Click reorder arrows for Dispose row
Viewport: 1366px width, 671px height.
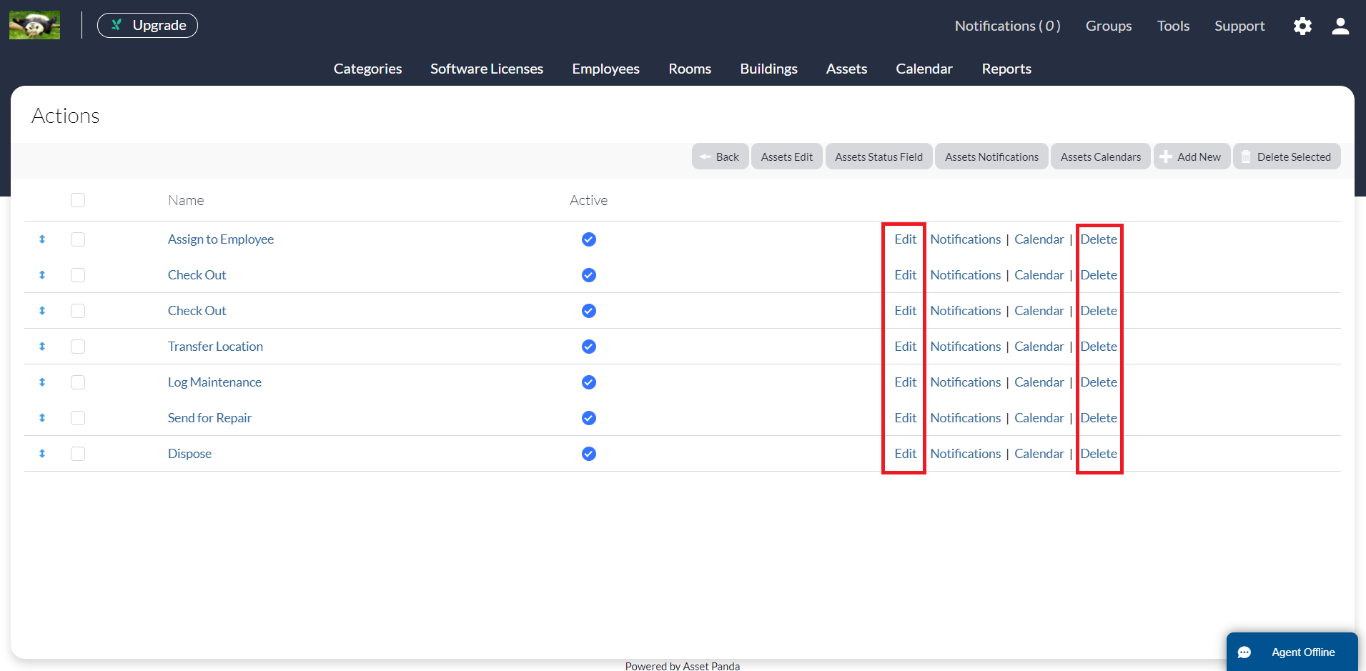pyautogui.click(x=42, y=454)
